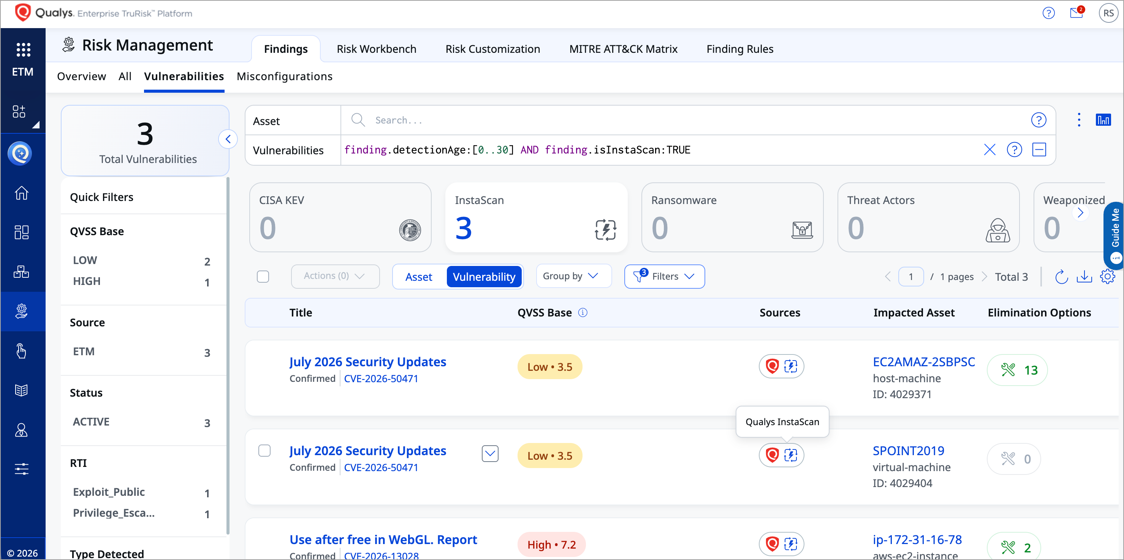Screen dimensions: 1124x560
Task: Switch to the All sub-tab
Action: 125,76
